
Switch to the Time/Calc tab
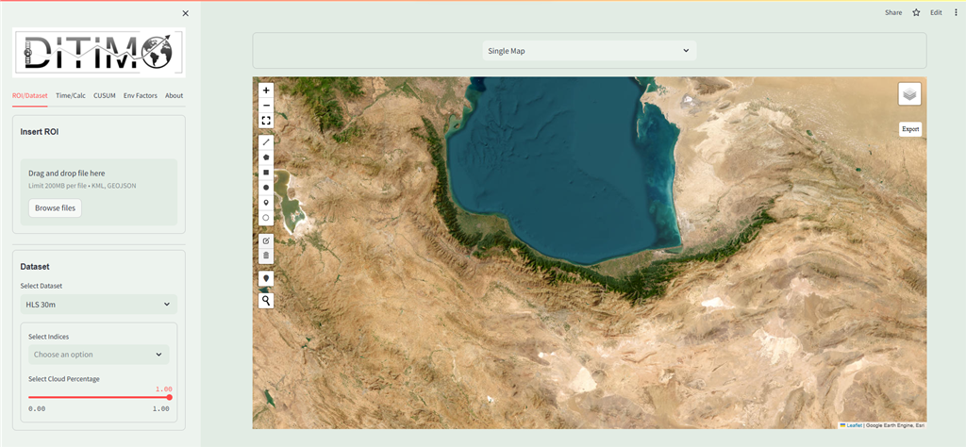point(71,95)
